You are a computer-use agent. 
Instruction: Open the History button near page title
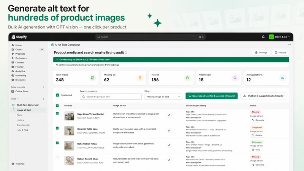pos(280,52)
